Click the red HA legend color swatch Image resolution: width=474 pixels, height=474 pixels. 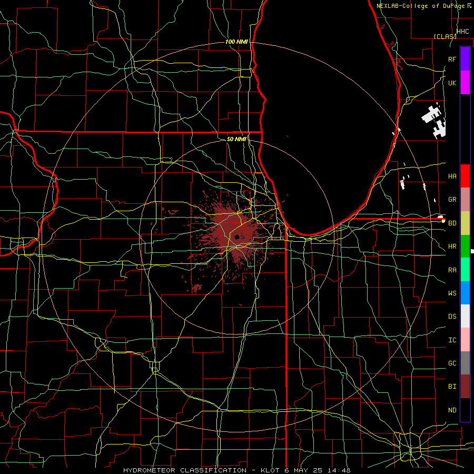[x=465, y=176]
